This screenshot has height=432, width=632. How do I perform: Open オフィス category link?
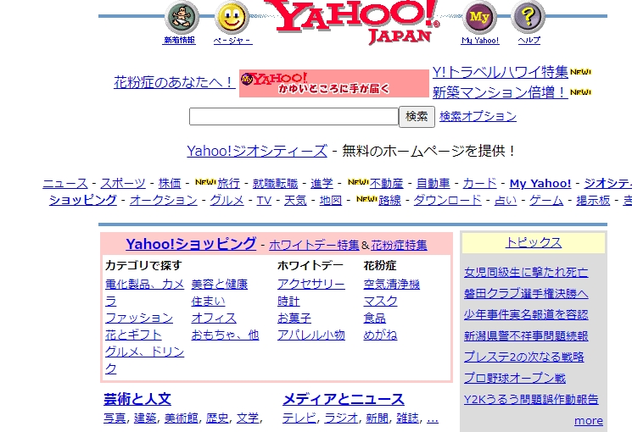(x=214, y=318)
